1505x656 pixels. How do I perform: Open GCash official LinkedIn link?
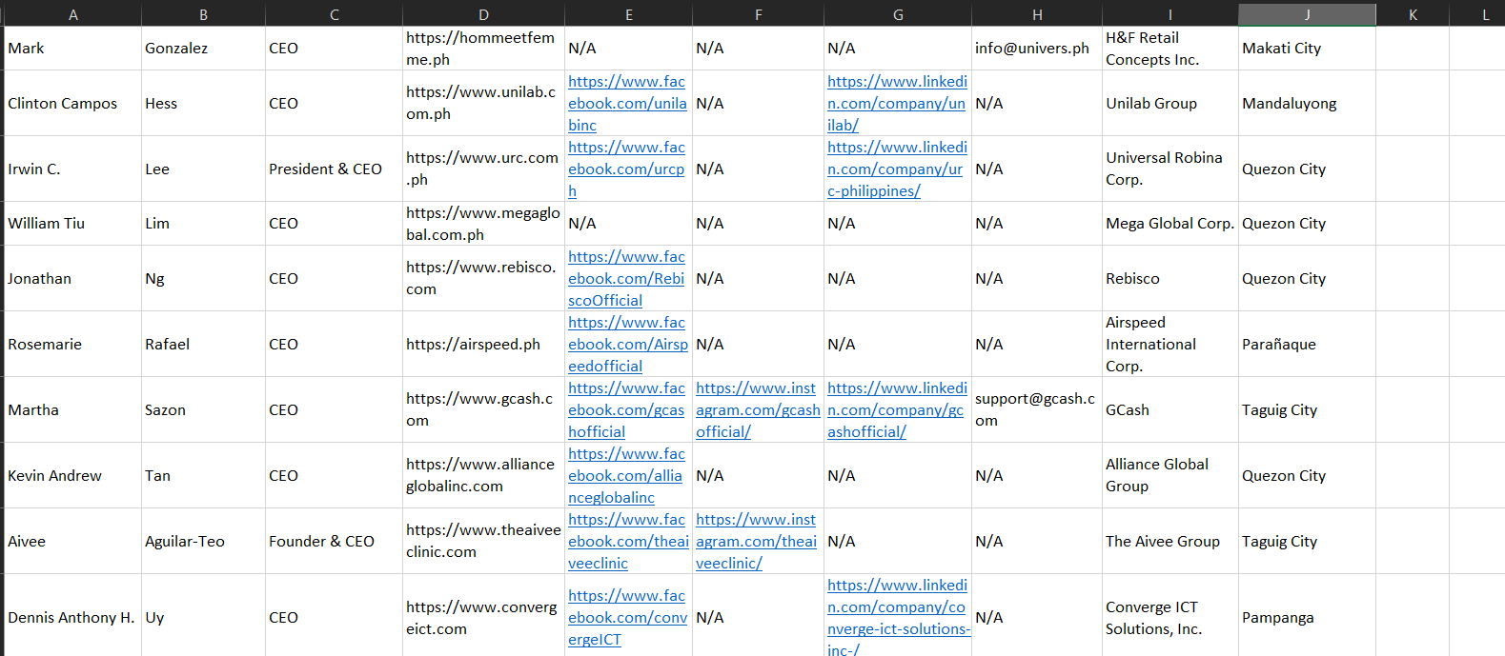pos(897,409)
